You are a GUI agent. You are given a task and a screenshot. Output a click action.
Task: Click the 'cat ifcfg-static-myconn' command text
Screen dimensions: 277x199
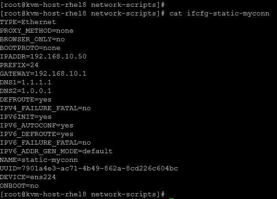[x=219, y=13]
